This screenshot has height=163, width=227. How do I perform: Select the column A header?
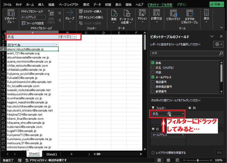tap(33, 33)
